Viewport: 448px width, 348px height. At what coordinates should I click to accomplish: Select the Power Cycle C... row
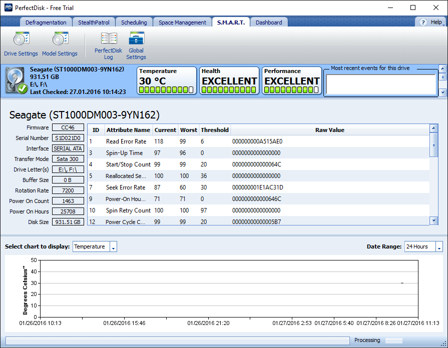258,221
